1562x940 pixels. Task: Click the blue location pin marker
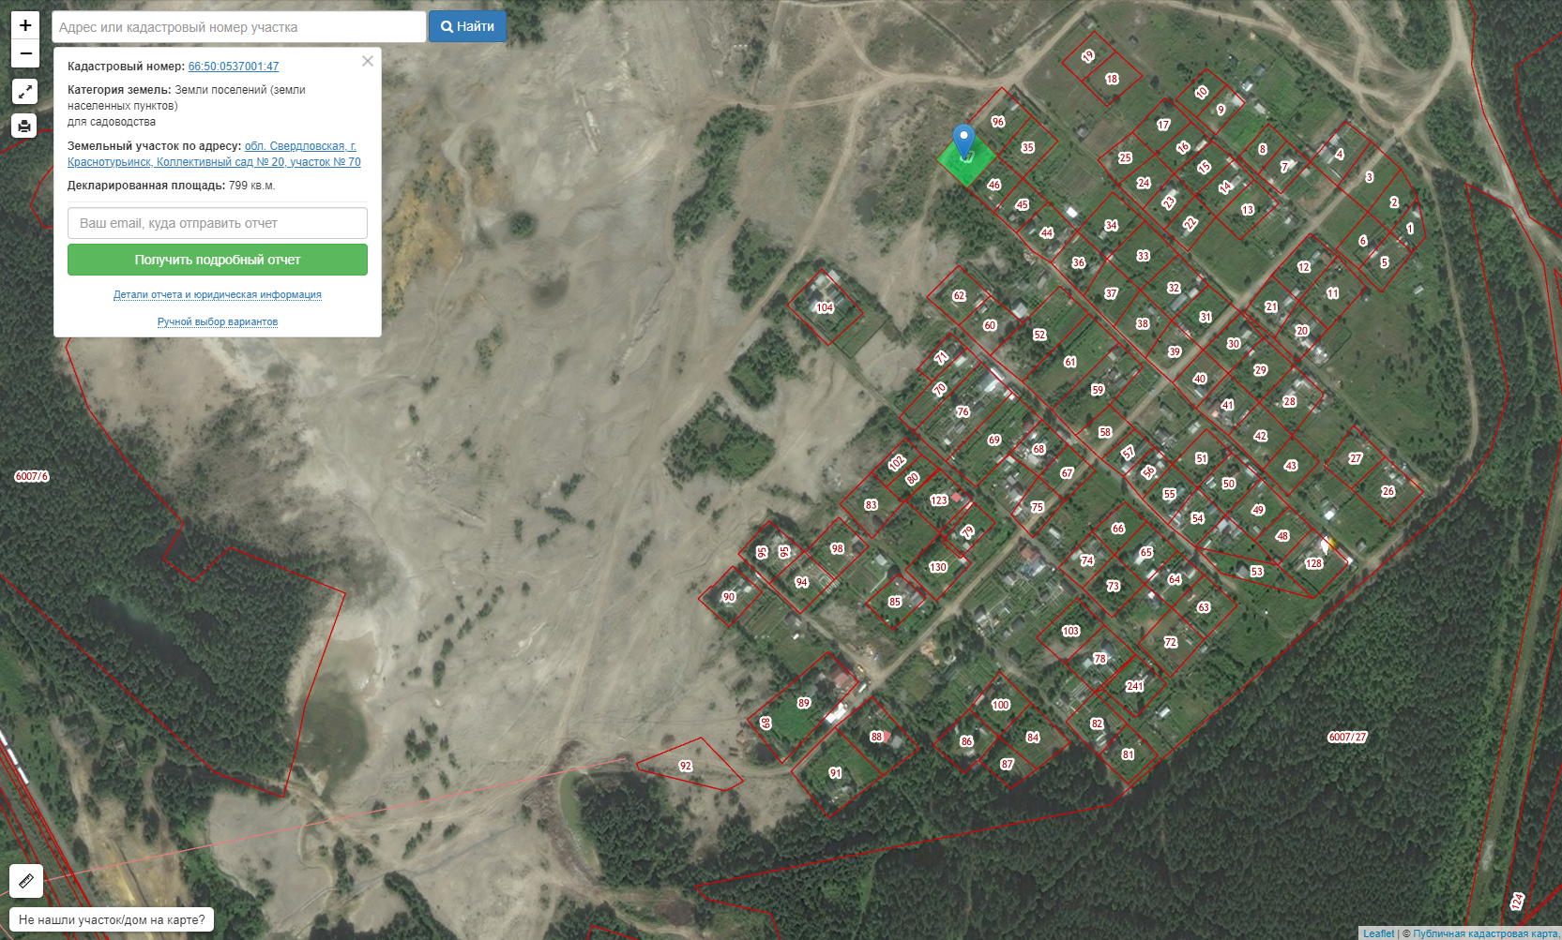point(963,141)
